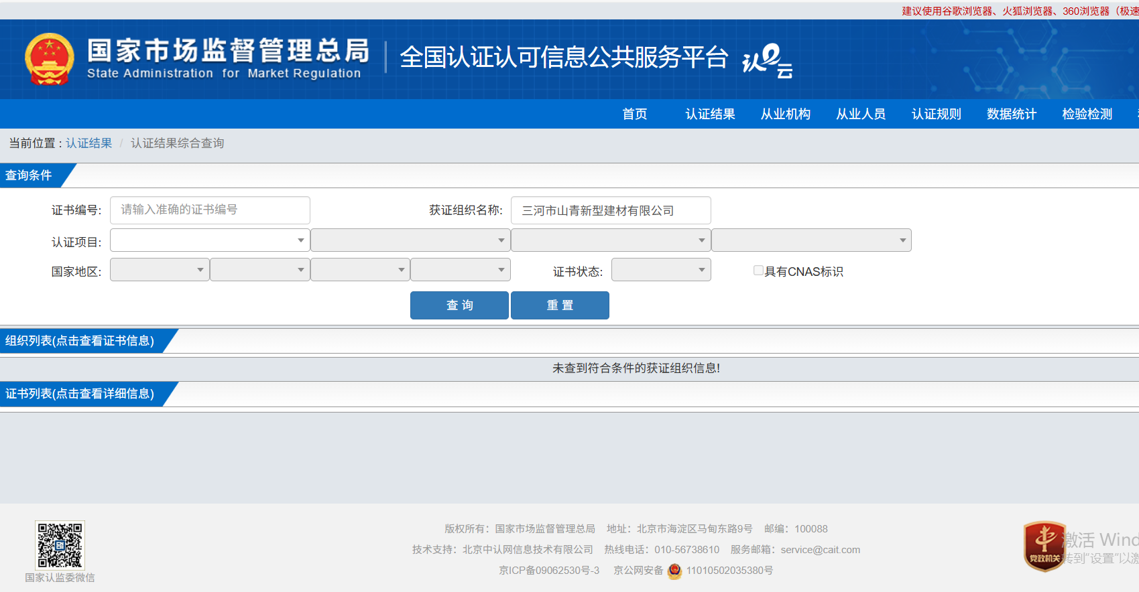Click the WeChat QR code image
Viewport: 1139px width, 592px height.
point(60,545)
